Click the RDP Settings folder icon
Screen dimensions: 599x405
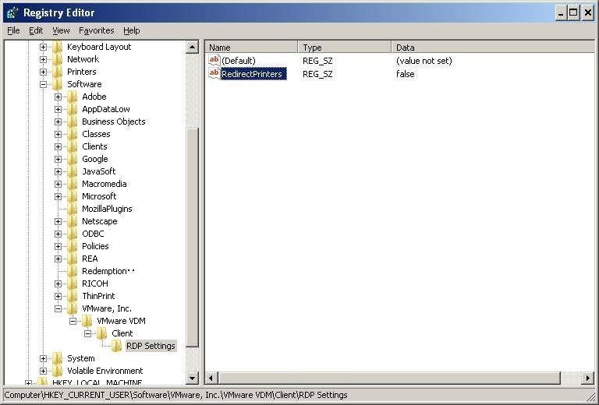point(117,346)
